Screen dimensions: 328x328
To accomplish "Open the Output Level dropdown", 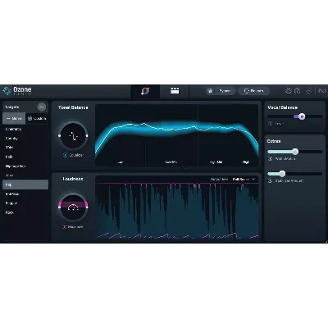I will pos(244,179).
